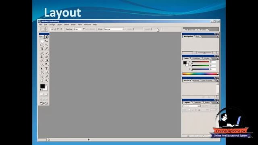Open the File Browser tab in palette well
Image resolution: width=258 pixels, height=145 pixels.
[x=190, y=29]
